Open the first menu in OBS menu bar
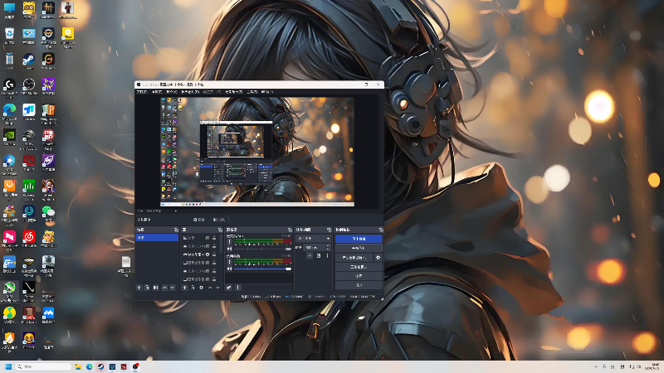The height and width of the screenshot is (373, 664). (142, 92)
